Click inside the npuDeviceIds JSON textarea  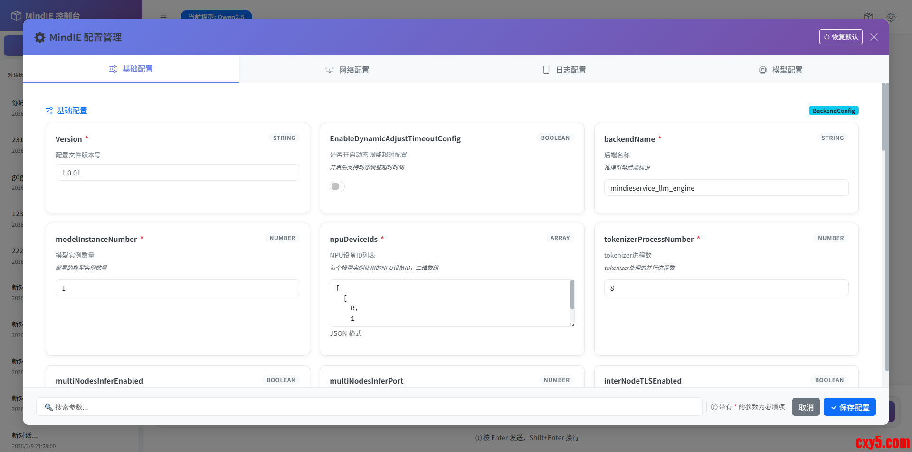449,303
